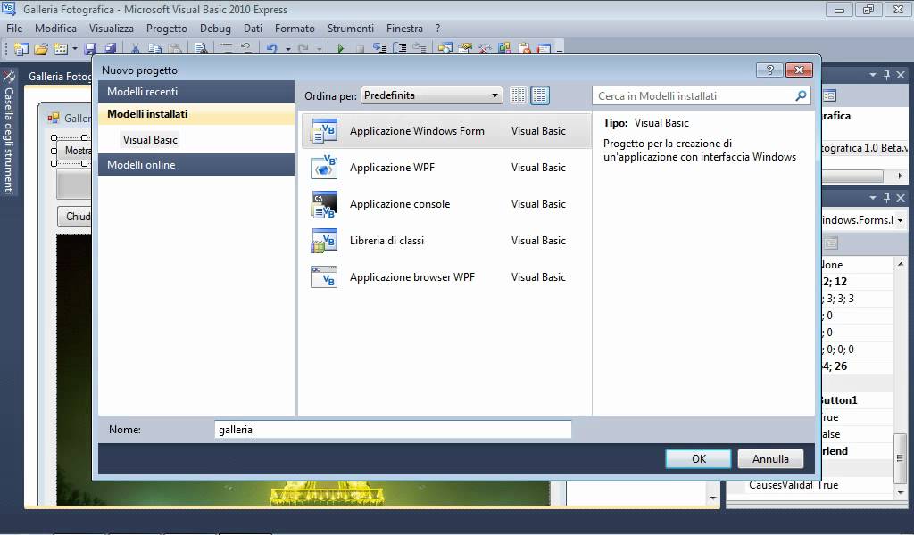Screen dimensions: 914x535
Task: Click the Undo arrow icon
Action: [x=272, y=49]
